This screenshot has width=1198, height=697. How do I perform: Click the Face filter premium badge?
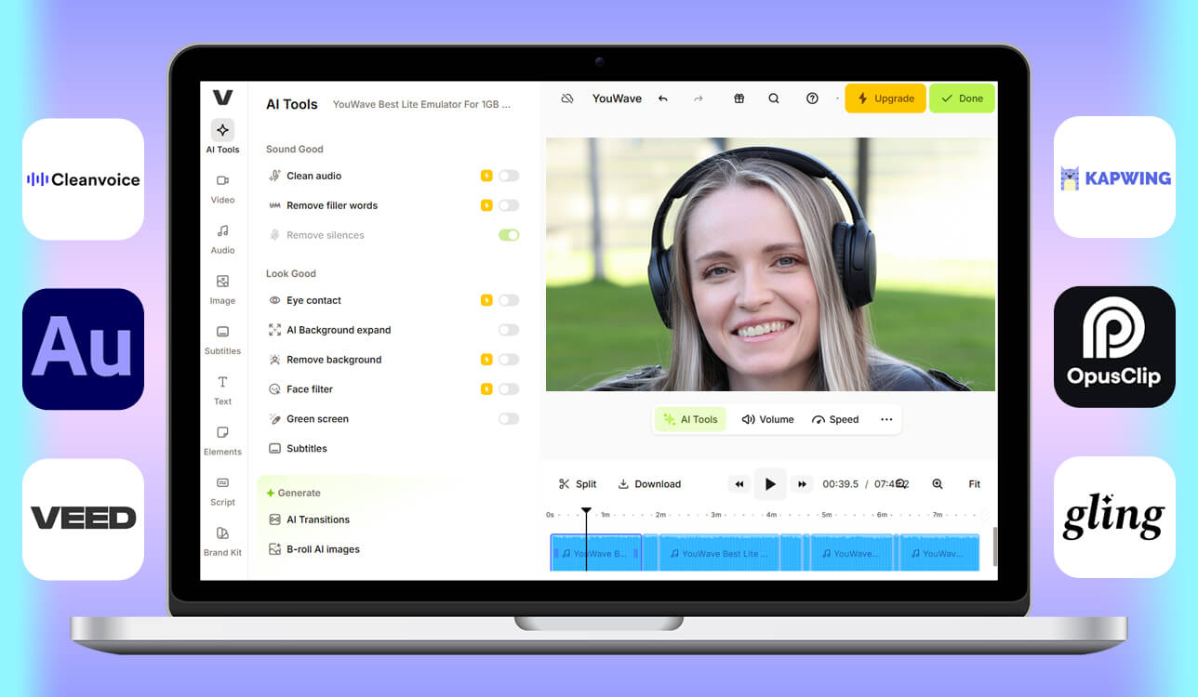(x=486, y=389)
